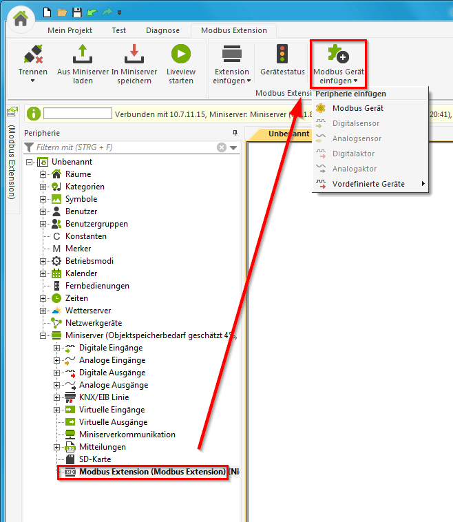Click the New document icon
453x522 pixels.
48,12
